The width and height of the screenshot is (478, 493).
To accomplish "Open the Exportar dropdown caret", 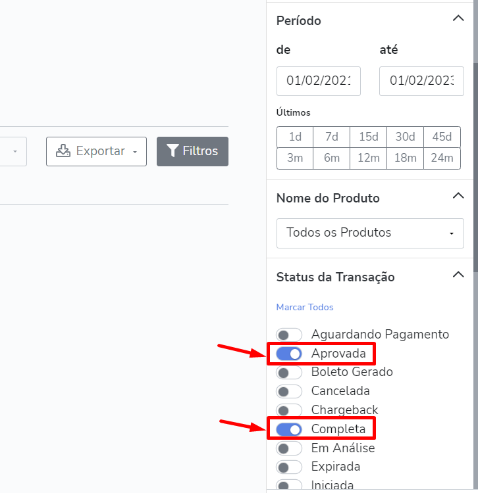I will click(135, 152).
